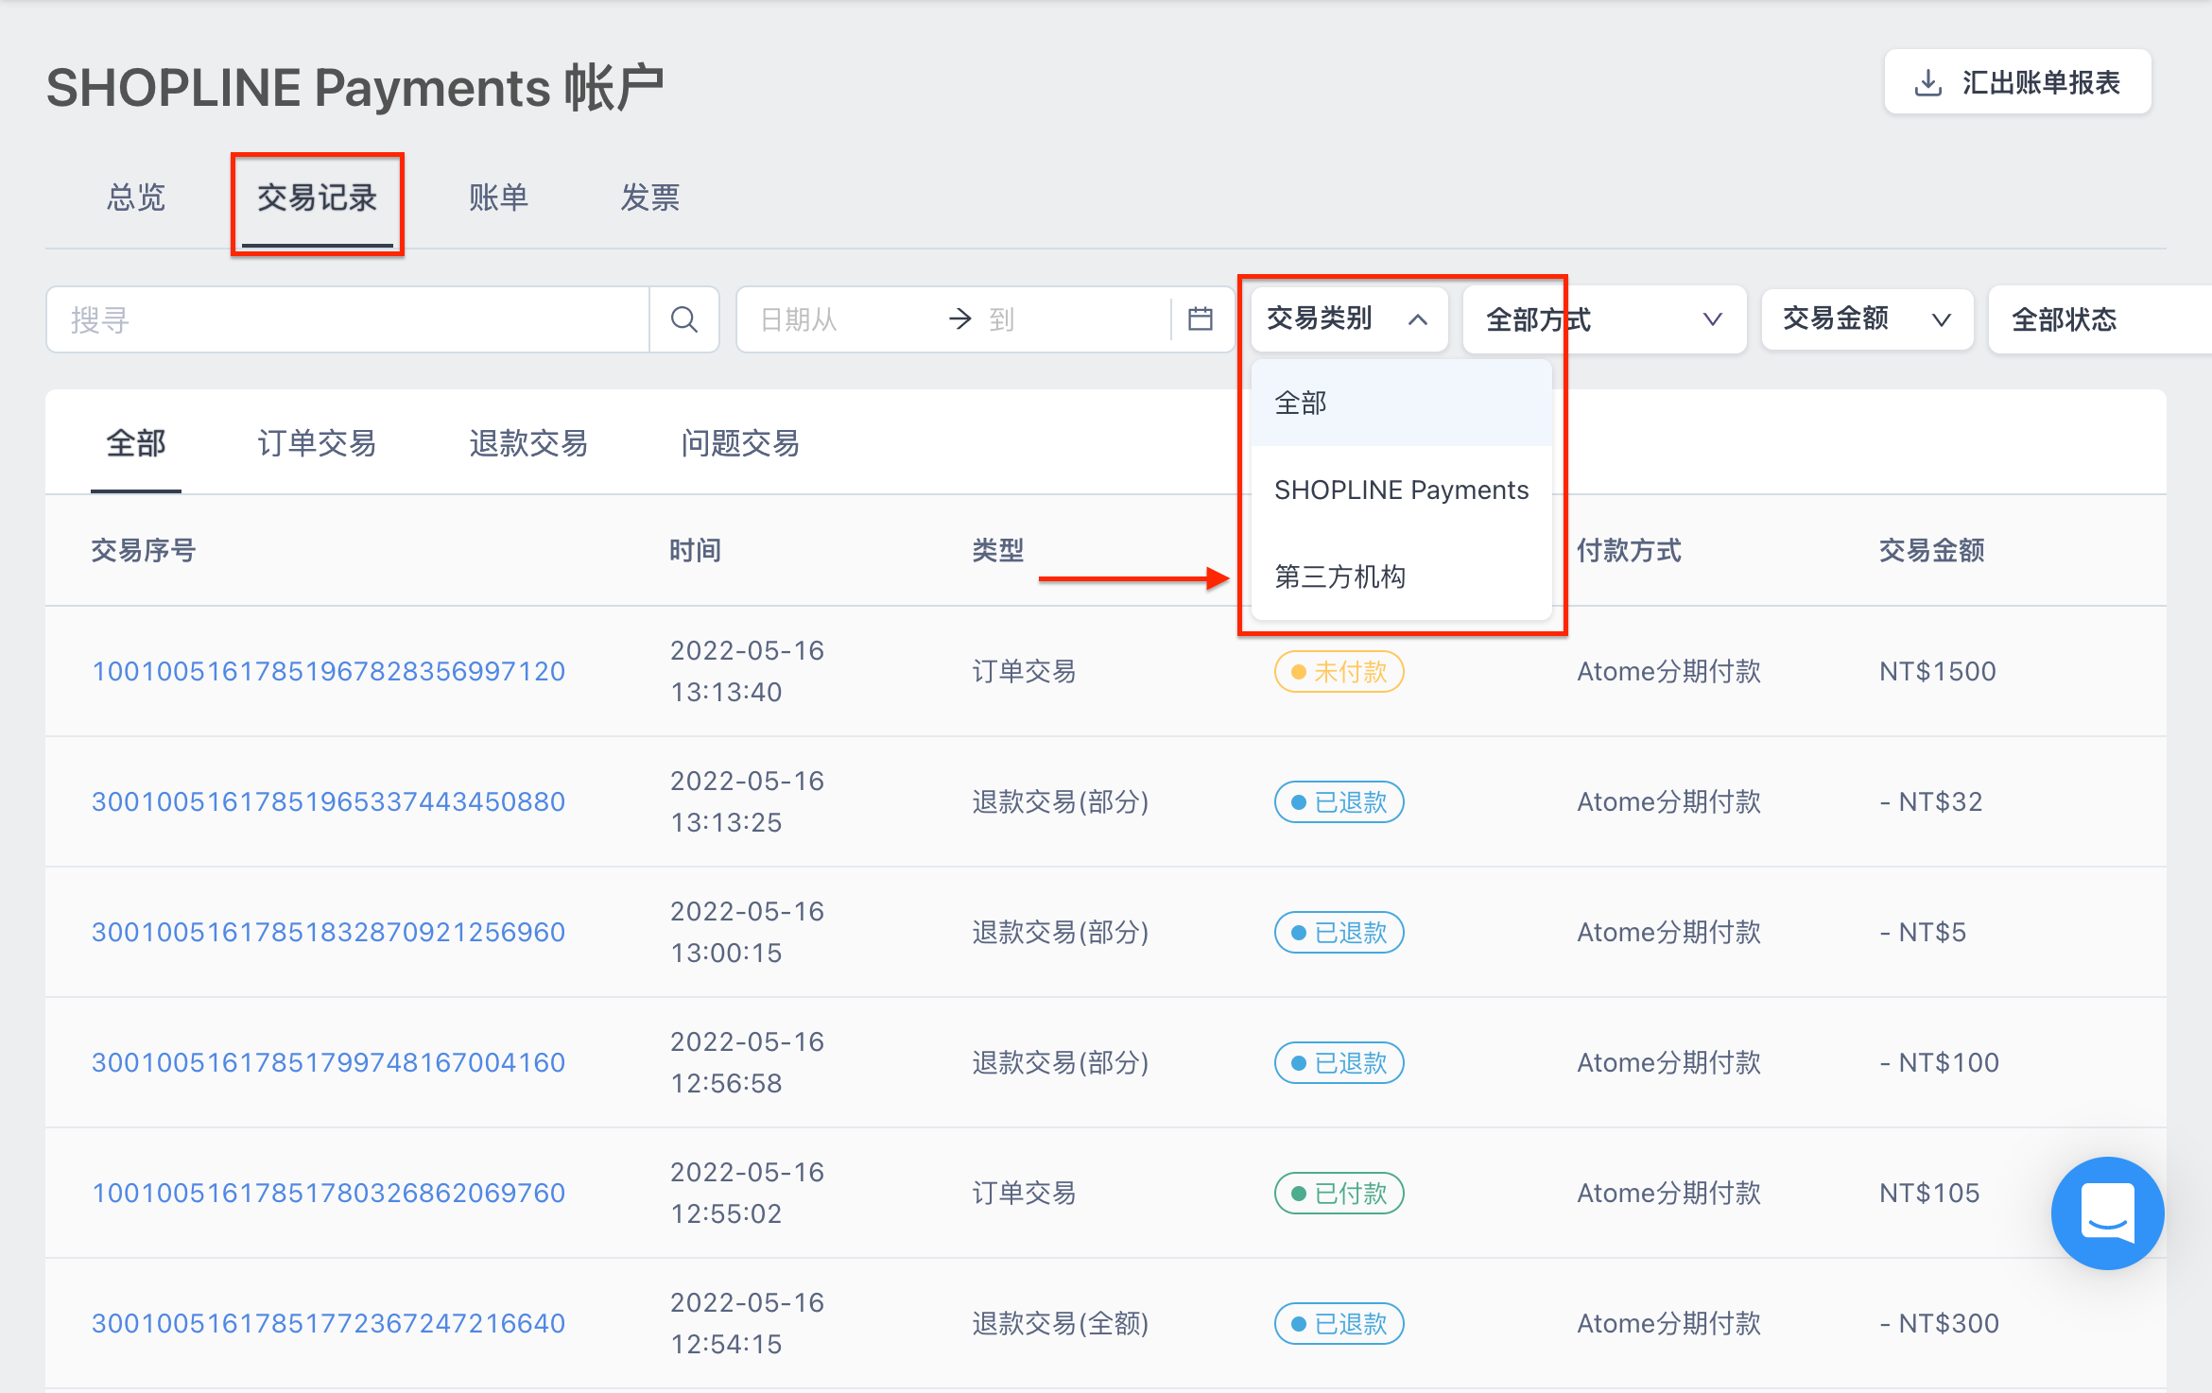Click the NT$105 amount cell
Viewport: 2212px width, 1393px height.
point(1929,1193)
